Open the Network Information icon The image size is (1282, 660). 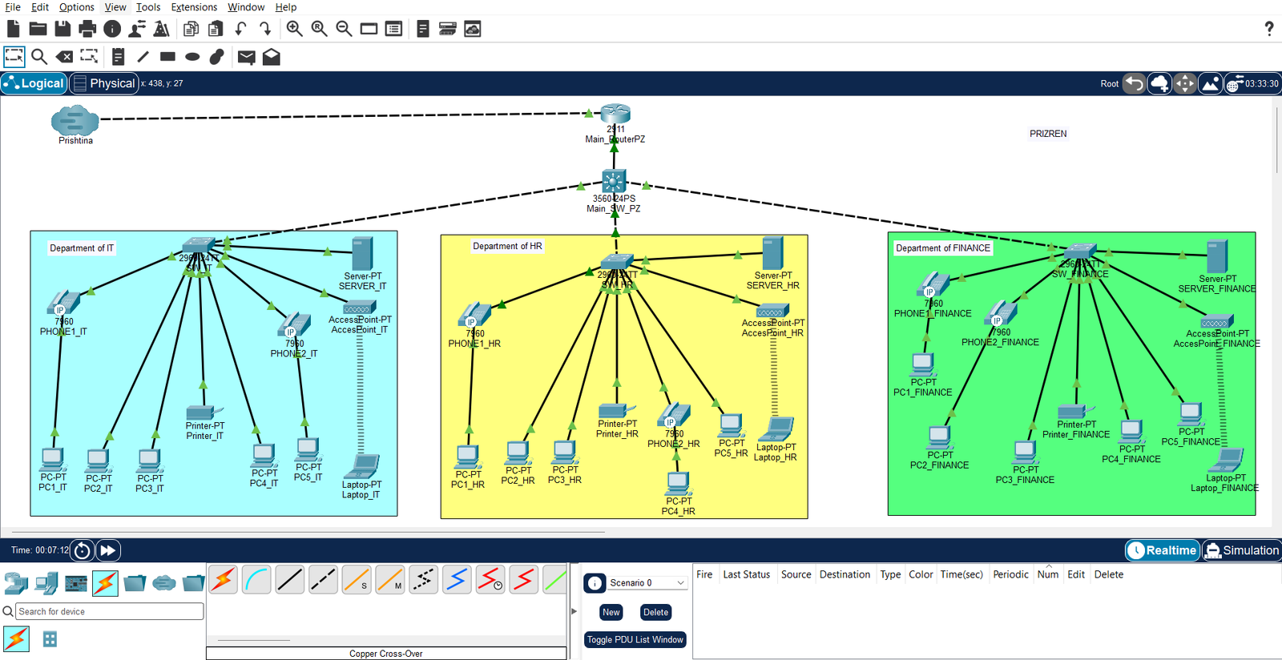tap(112, 29)
